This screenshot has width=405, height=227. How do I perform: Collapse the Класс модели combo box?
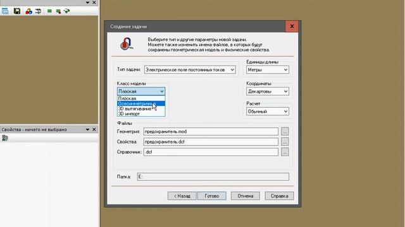tap(141, 91)
